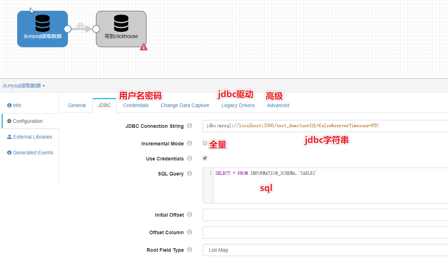Screen dimensions: 448x260
Task: Click the Initial Offset input field
Action: point(325,215)
